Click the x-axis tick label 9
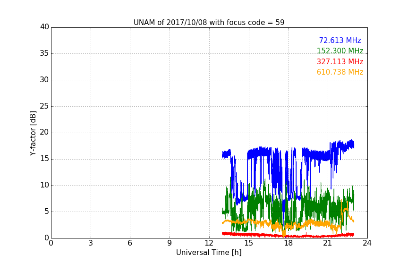This screenshot has width=408, height=272. [x=170, y=243]
